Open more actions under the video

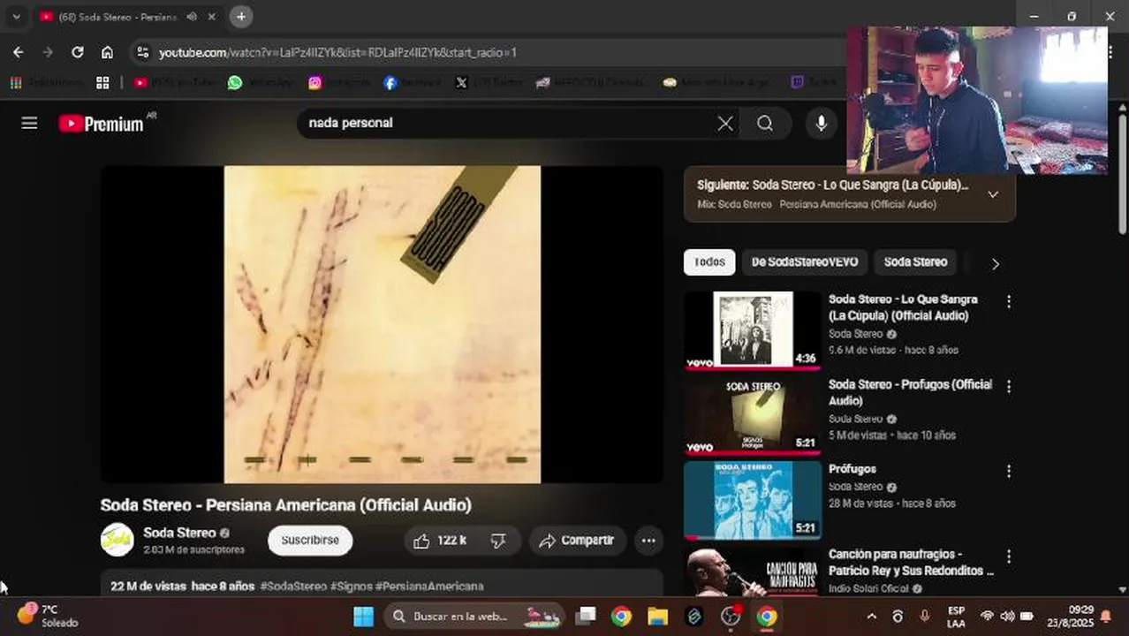[648, 541]
